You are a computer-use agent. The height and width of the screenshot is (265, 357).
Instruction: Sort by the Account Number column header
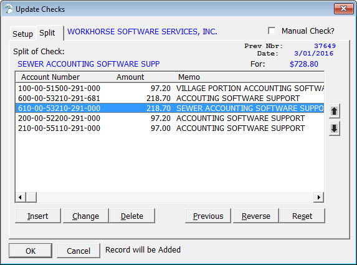tap(50, 77)
